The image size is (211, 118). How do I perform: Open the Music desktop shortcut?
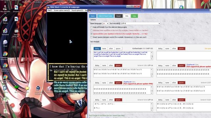pos(5,43)
